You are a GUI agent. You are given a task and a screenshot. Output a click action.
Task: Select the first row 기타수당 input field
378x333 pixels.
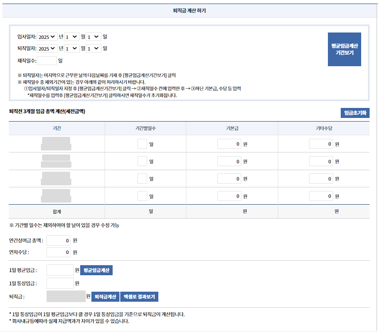(x=320, y=143)
